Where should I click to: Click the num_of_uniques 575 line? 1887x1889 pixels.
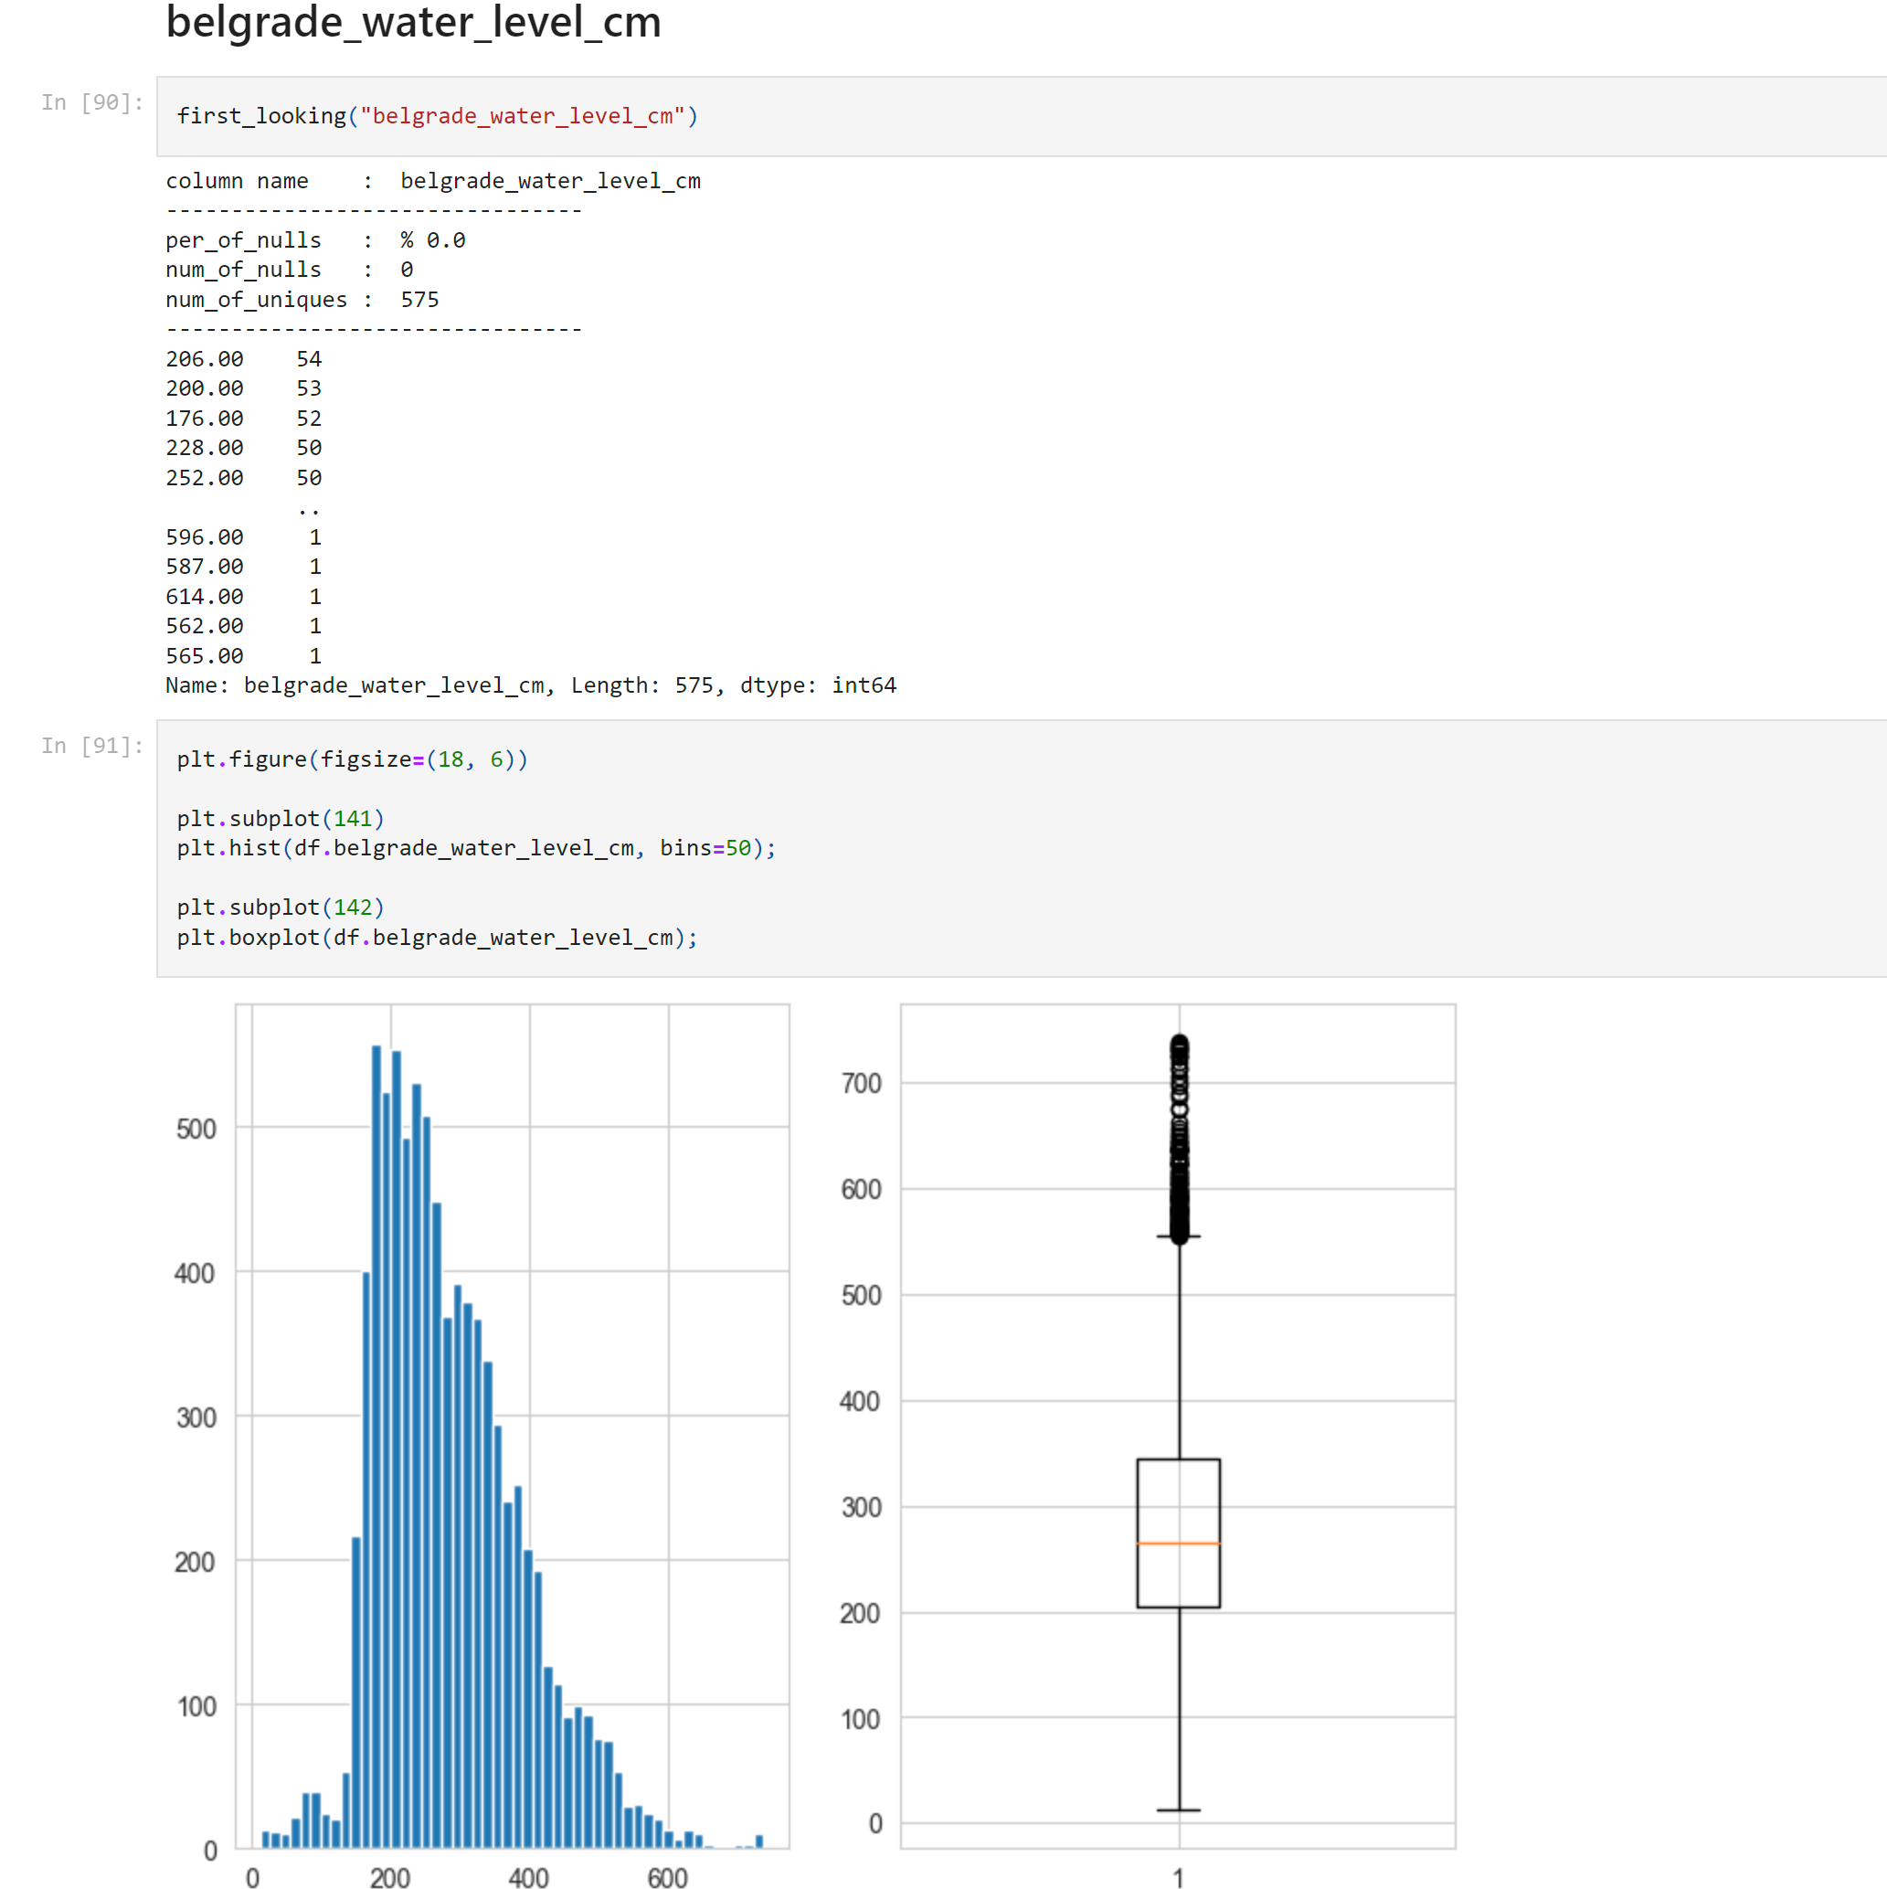point(302,299)
